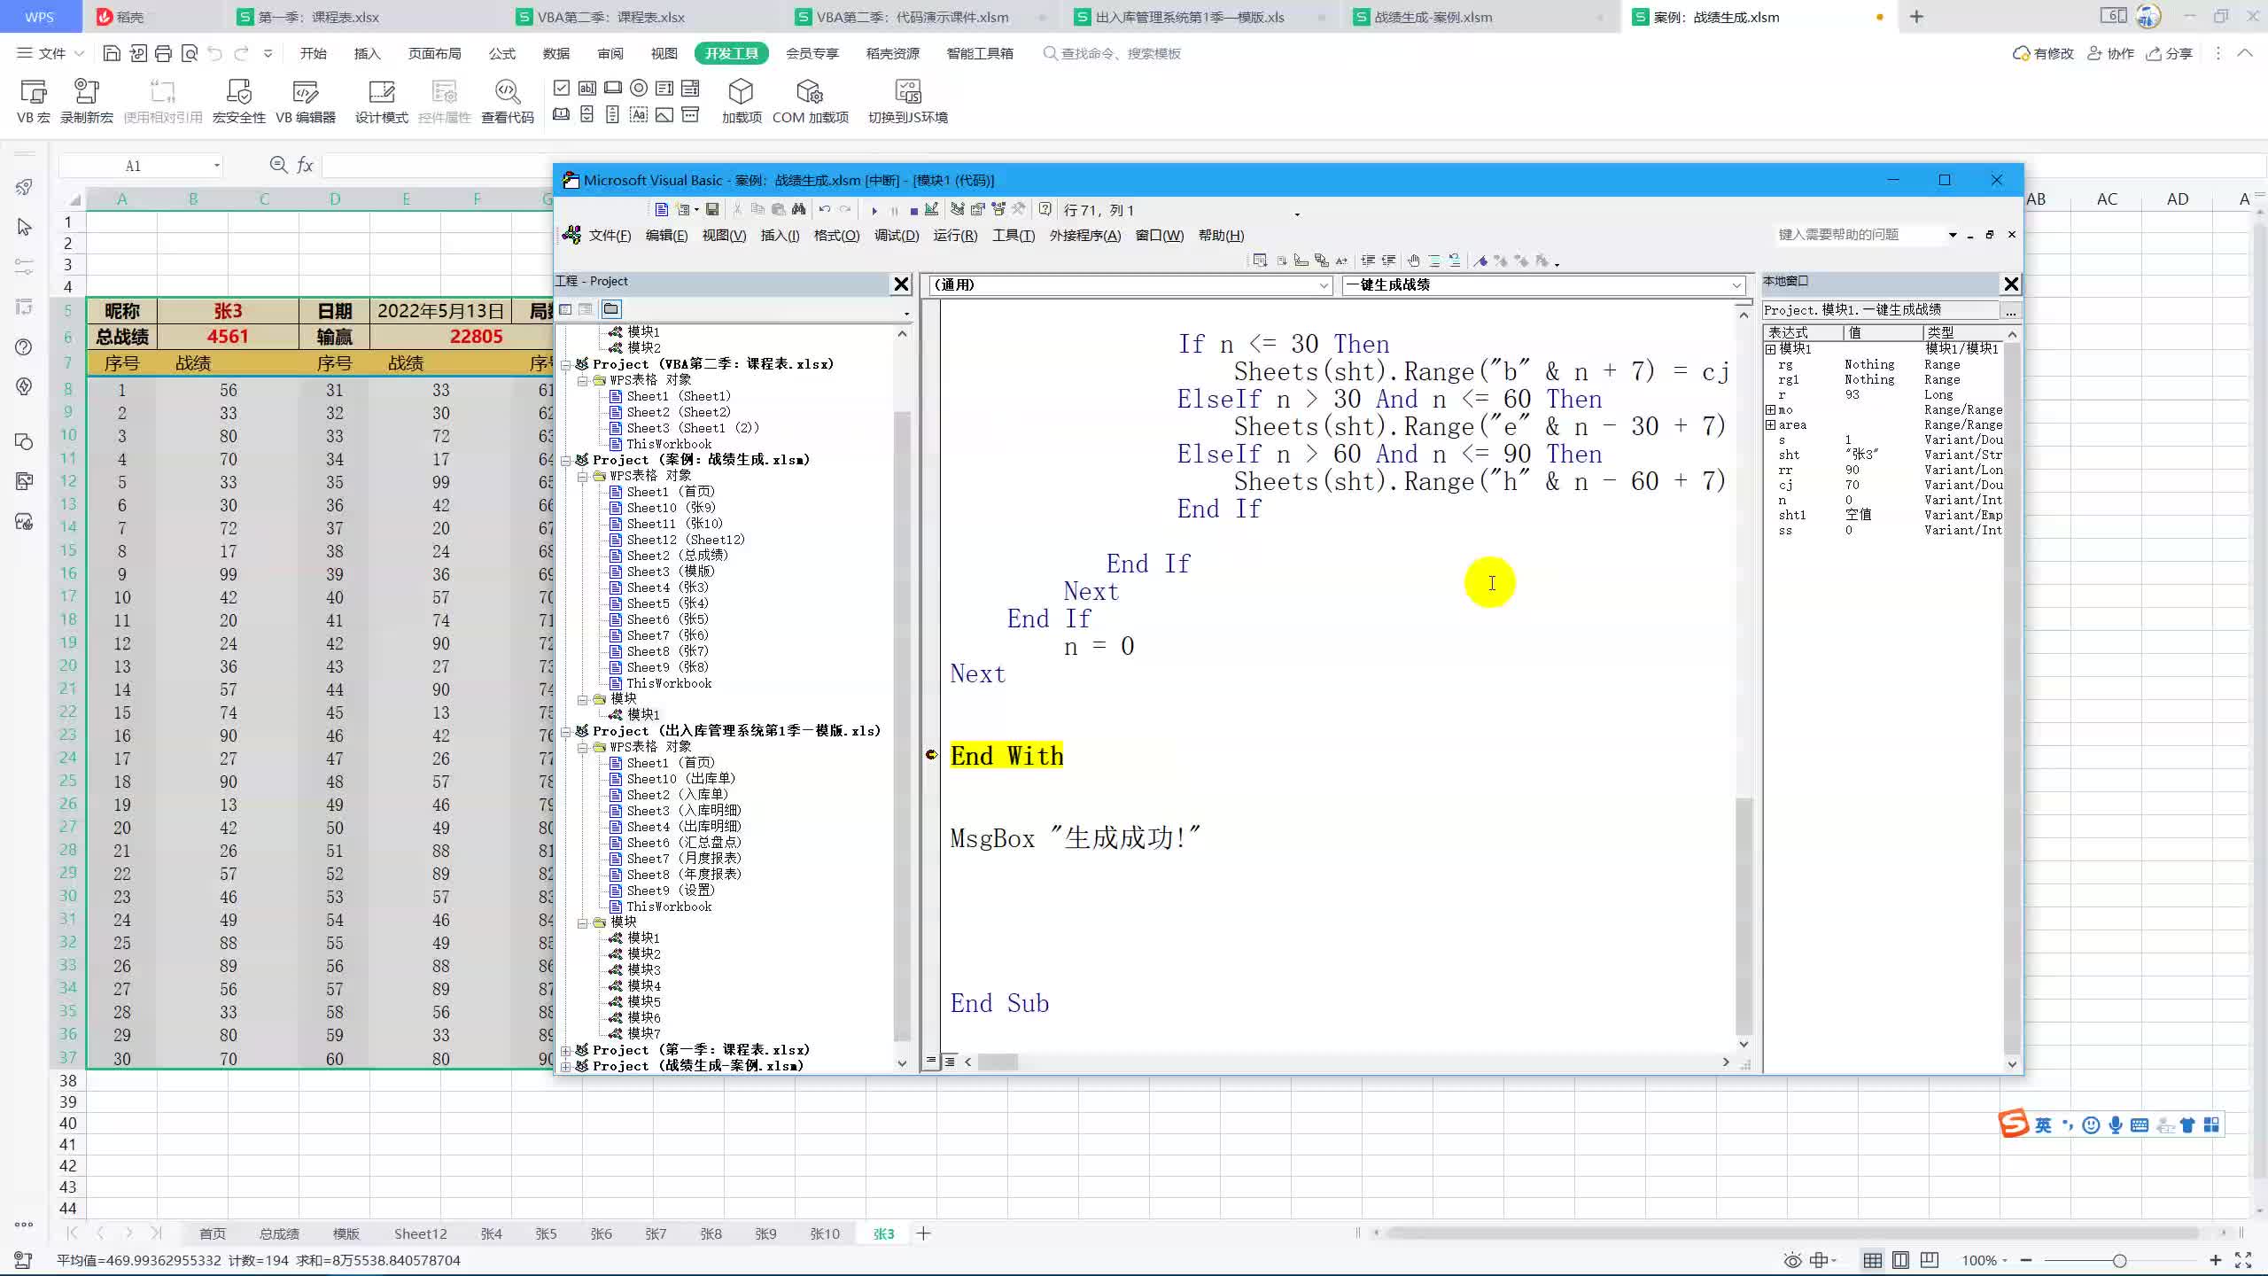This screenshot has width=2268, height=1276.
Task: Select 录制新宏 in the ribbon
Action: coord(86,99)
